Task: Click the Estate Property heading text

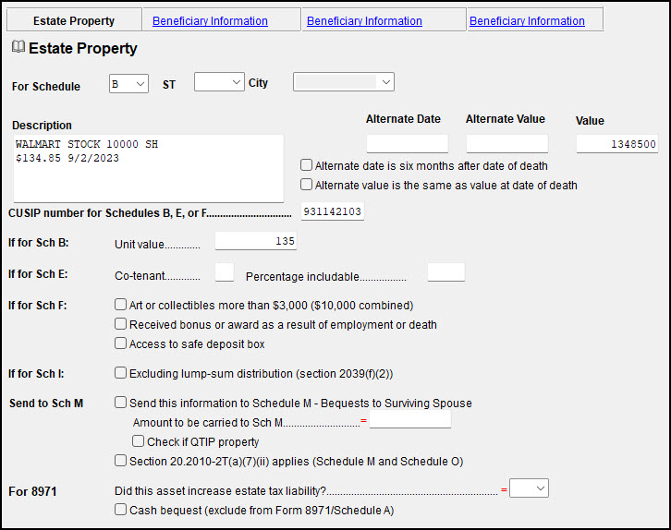Action: (82, 48)
